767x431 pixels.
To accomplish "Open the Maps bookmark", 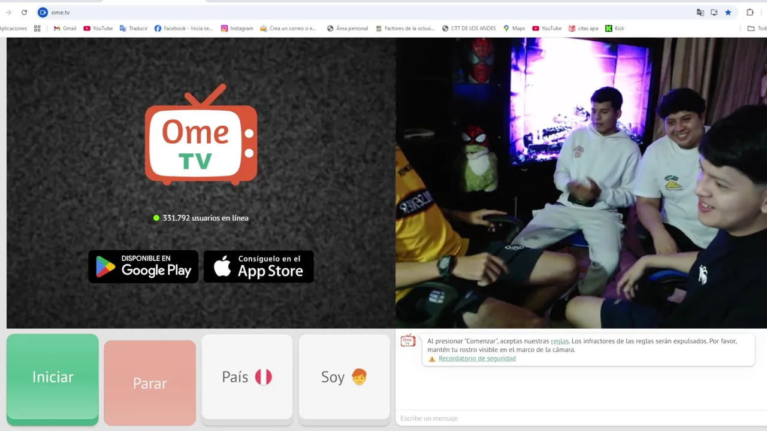I will click(514, 28).
